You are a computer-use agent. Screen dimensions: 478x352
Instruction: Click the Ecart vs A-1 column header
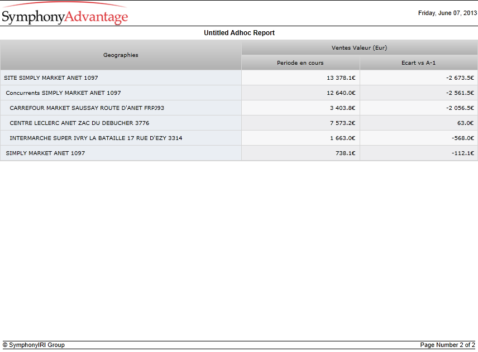419,62
